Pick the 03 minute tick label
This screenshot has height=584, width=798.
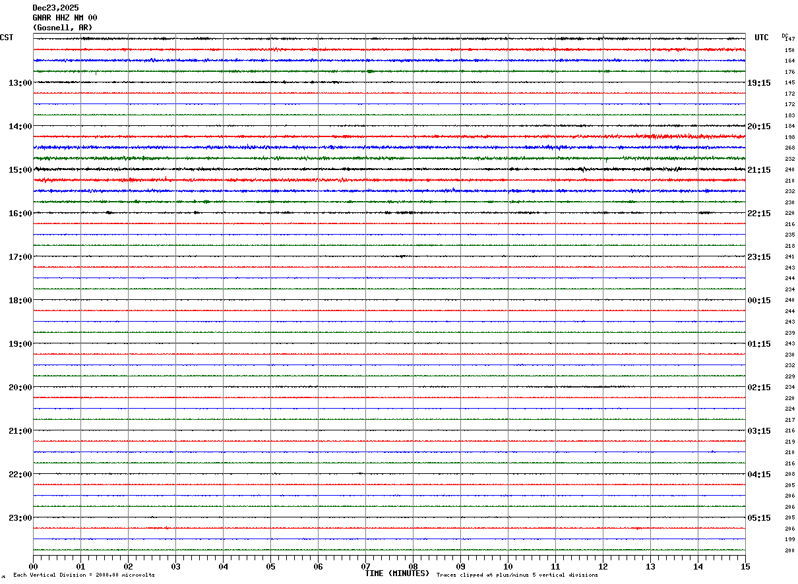click(x=175, y=566)
